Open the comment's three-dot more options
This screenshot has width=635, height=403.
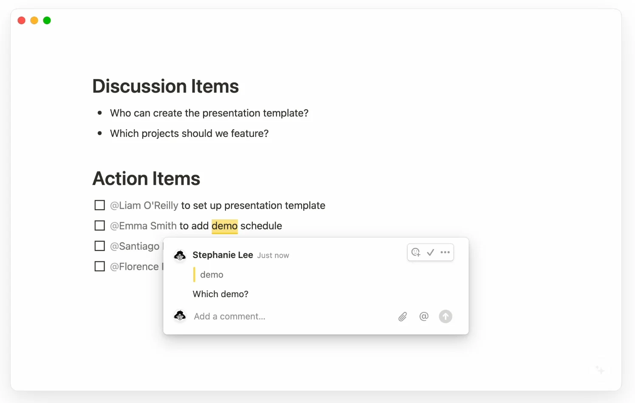tap(445, 253)
